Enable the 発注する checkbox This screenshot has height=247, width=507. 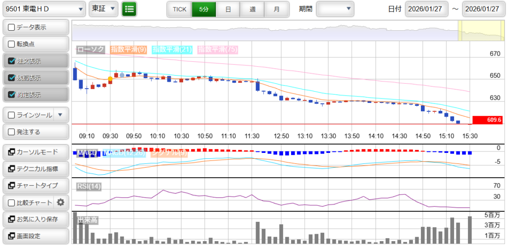click(x=12, y=132)
